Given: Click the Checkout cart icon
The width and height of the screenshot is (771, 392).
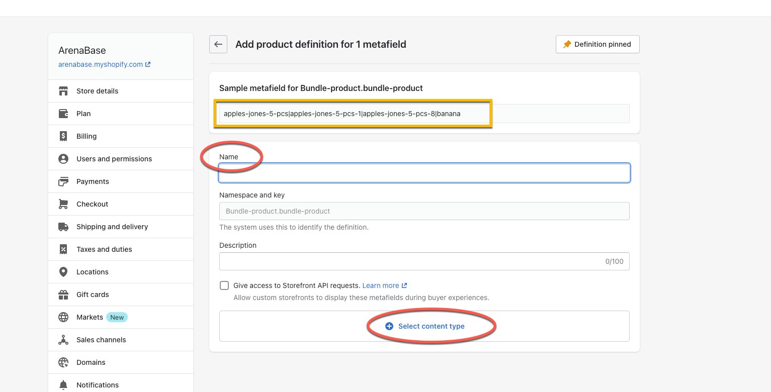Looking at the screenshot, I should (x=63, y=204).
